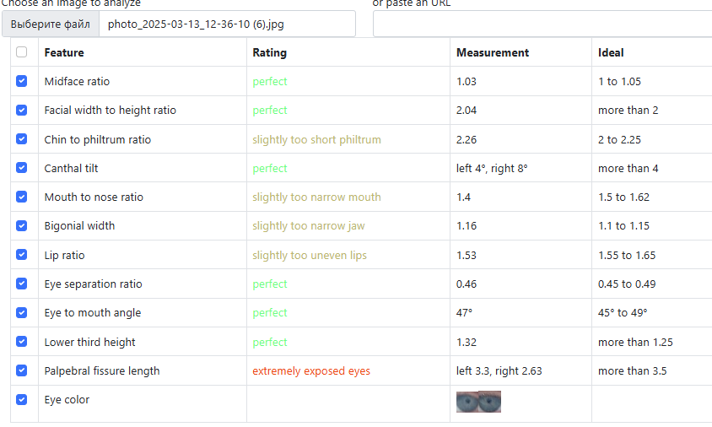Click the measurement value 2.04
This screenshot has height=427, width=712.
pos(467,111)
